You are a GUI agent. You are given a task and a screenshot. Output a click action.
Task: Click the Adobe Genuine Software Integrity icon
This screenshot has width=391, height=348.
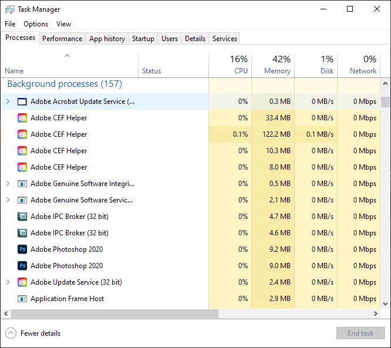(22, 184)
